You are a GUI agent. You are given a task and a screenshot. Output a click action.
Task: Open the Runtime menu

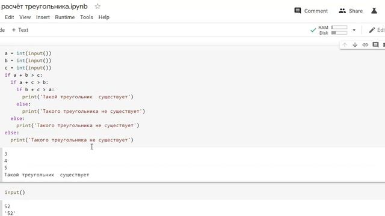(65, 17)
